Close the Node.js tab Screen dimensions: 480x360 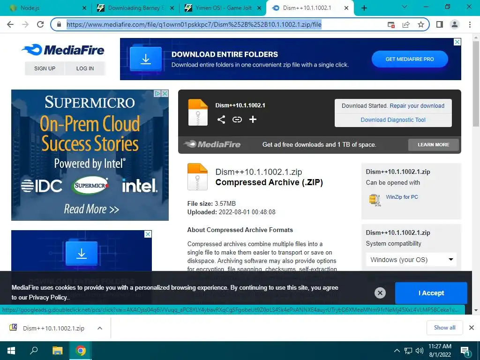coord(84,8)
